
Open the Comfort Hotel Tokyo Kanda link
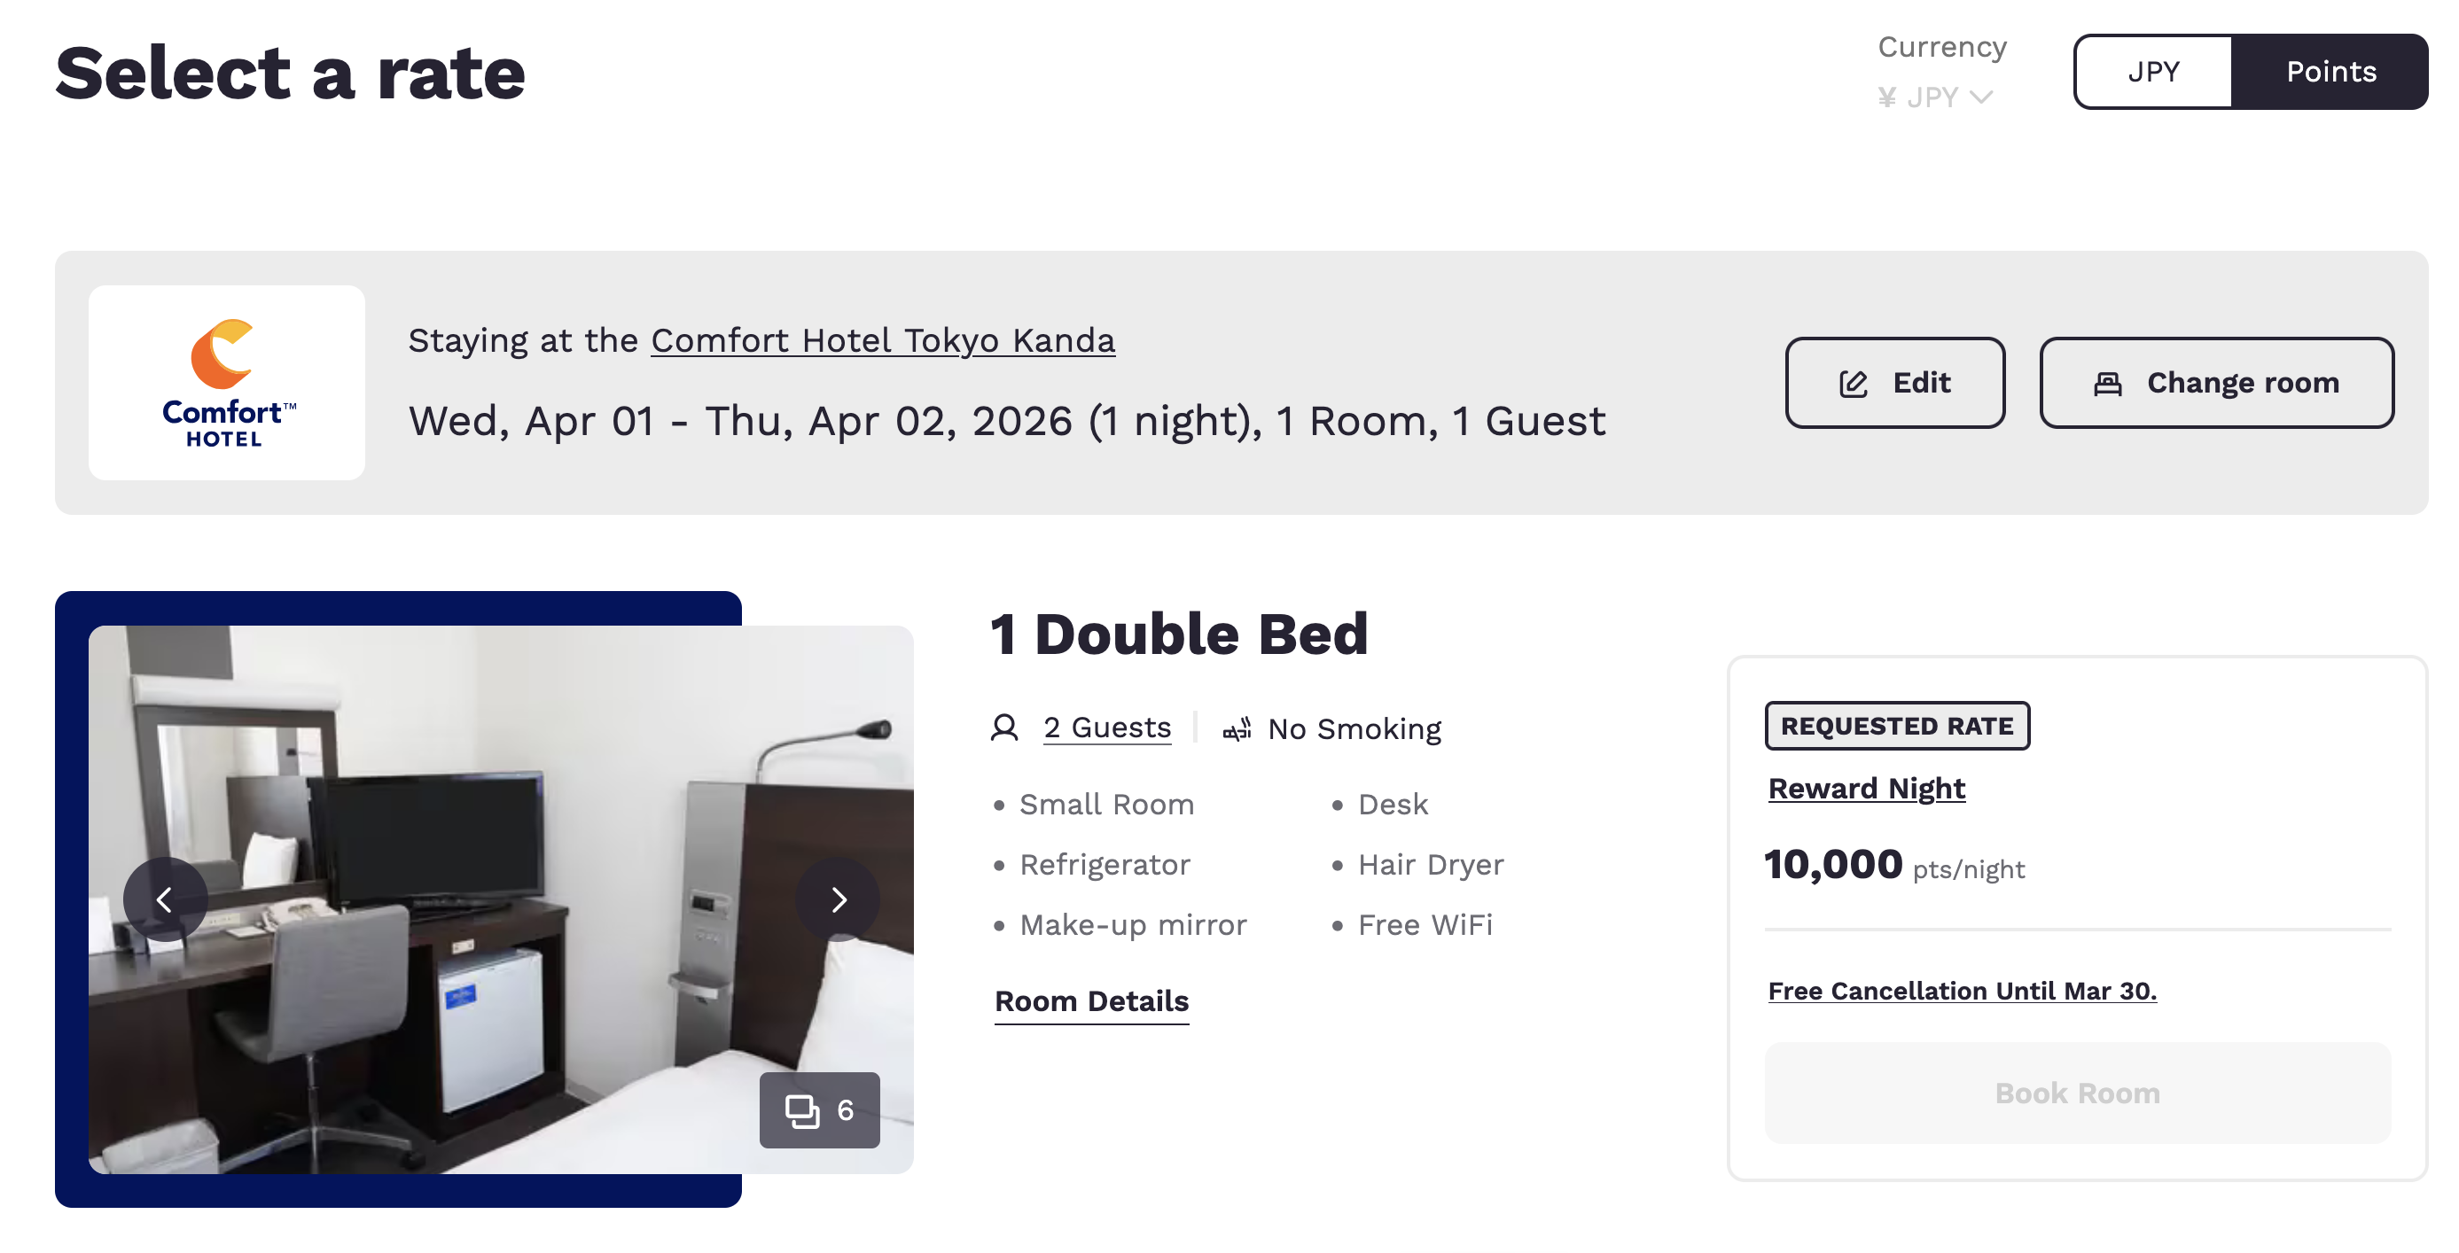point(882,340)
